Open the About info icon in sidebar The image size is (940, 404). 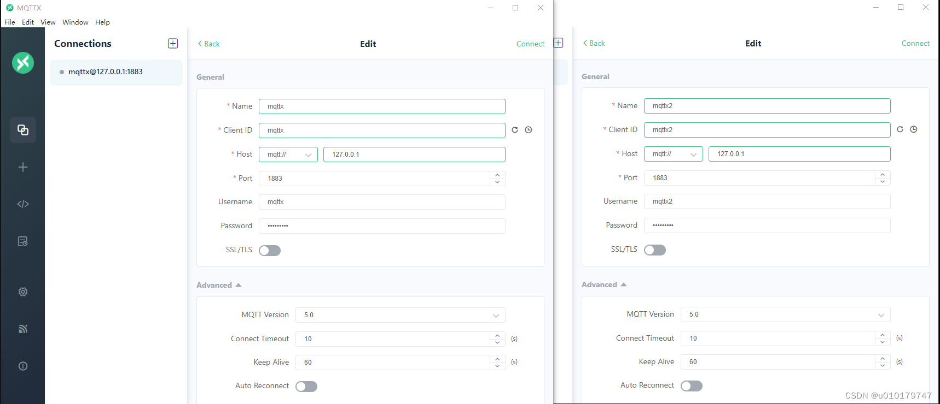(x=23, y=366)
